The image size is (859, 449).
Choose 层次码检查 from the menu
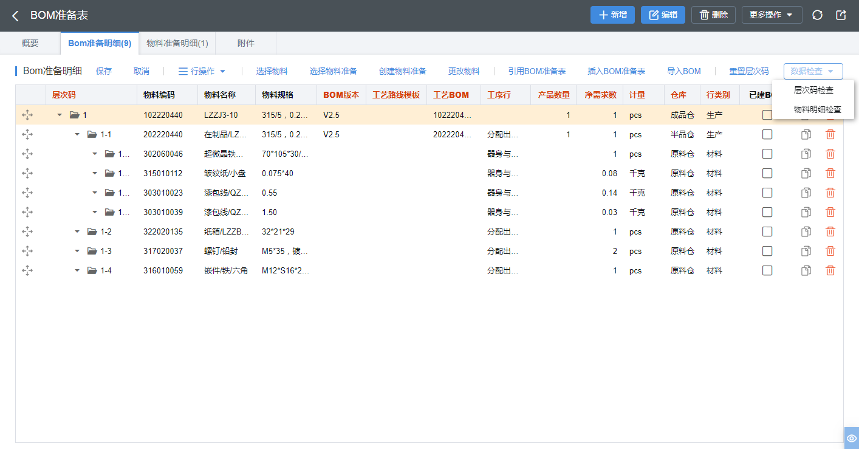tap(813, 90)
